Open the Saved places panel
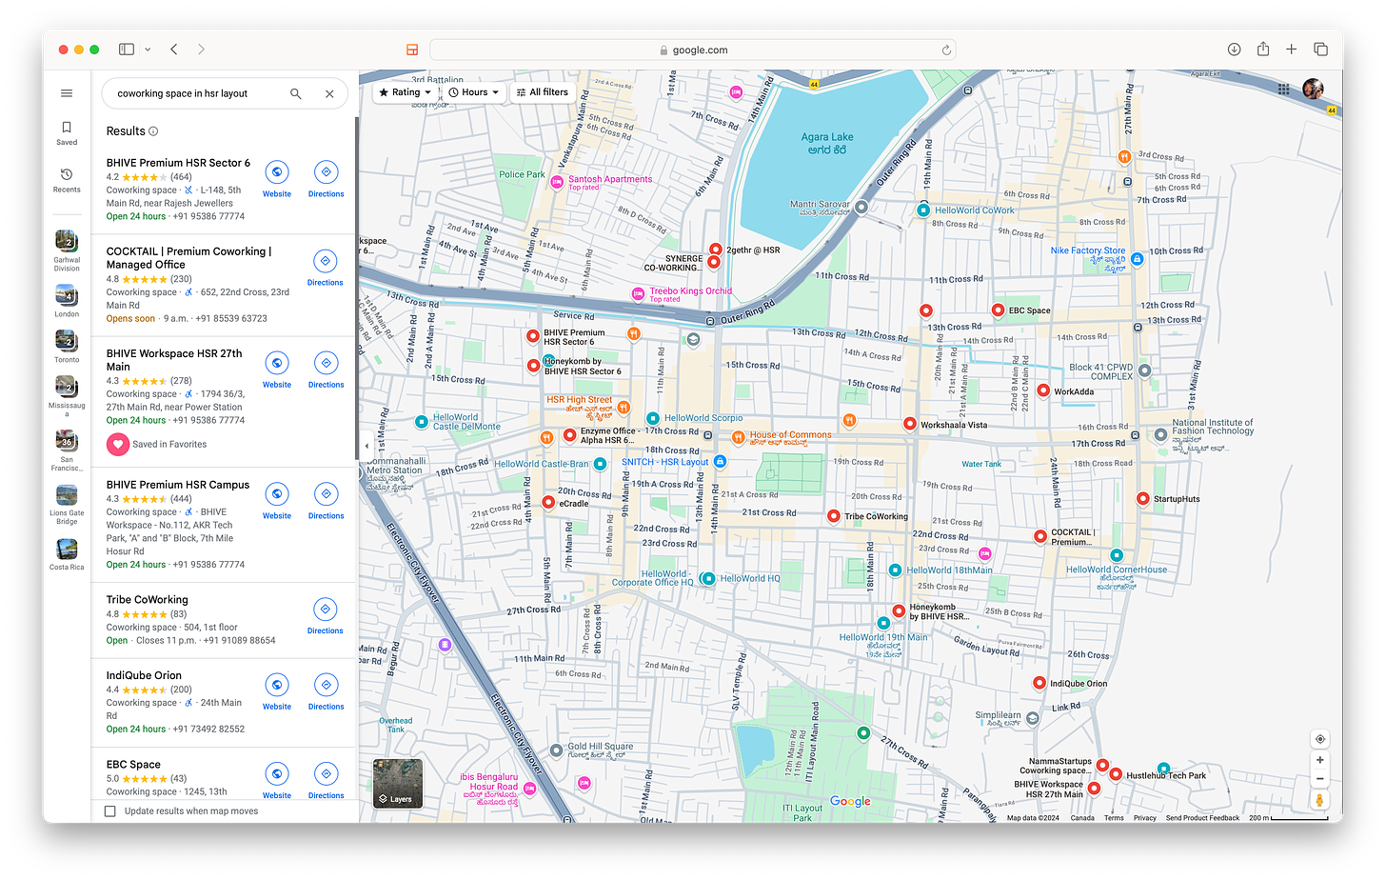1386x880 pixels. tap(67, 132)
